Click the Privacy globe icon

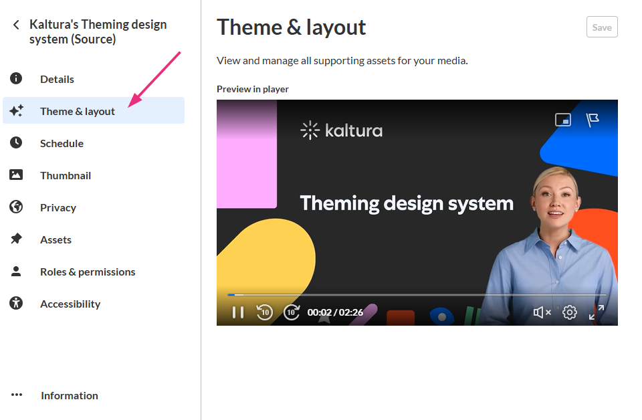(16, 207)
